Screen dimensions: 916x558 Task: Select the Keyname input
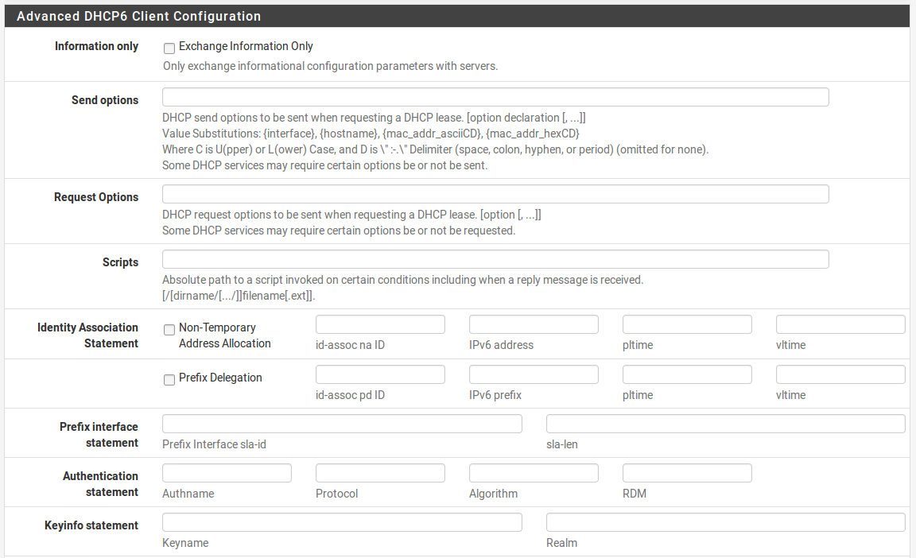click(x=343, y=522)
